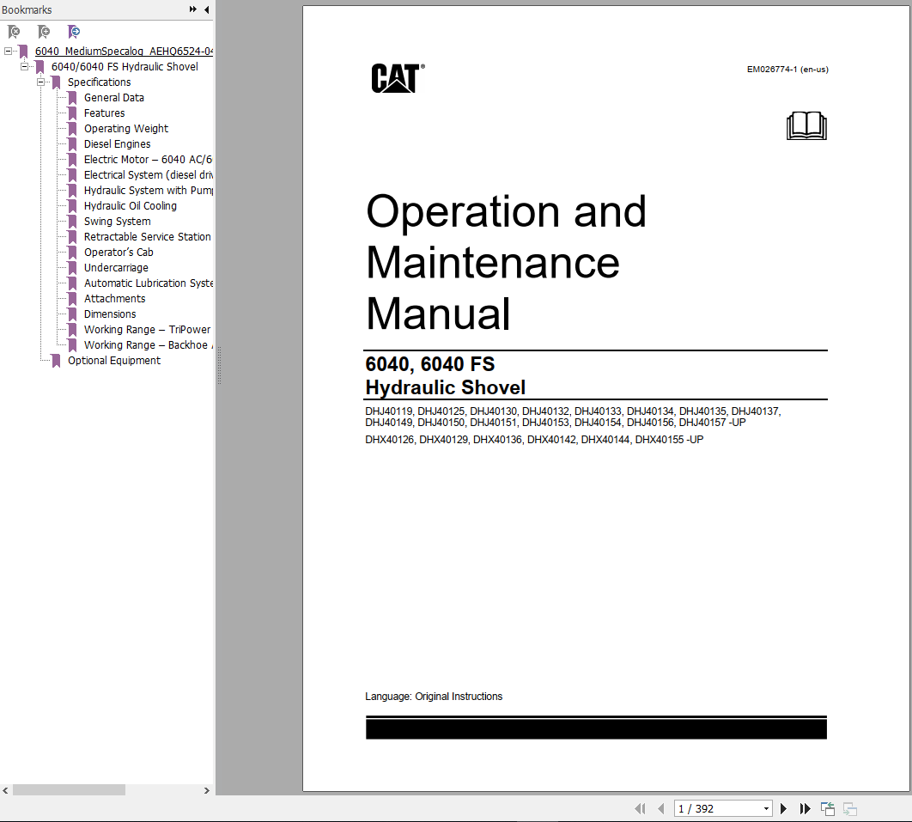Go to the next page arrow
Viewport: 912px width, 822px height.
click(x=783, y=808)
